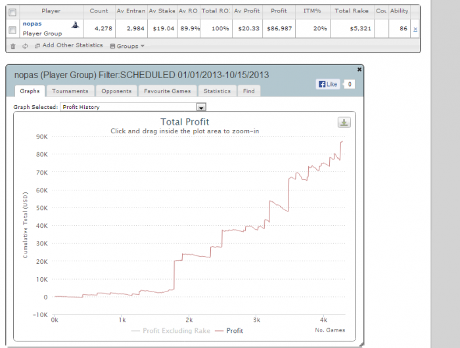Screen dimensions: 460x348
Task: Sort by the Profit column header
Action: 279,11
